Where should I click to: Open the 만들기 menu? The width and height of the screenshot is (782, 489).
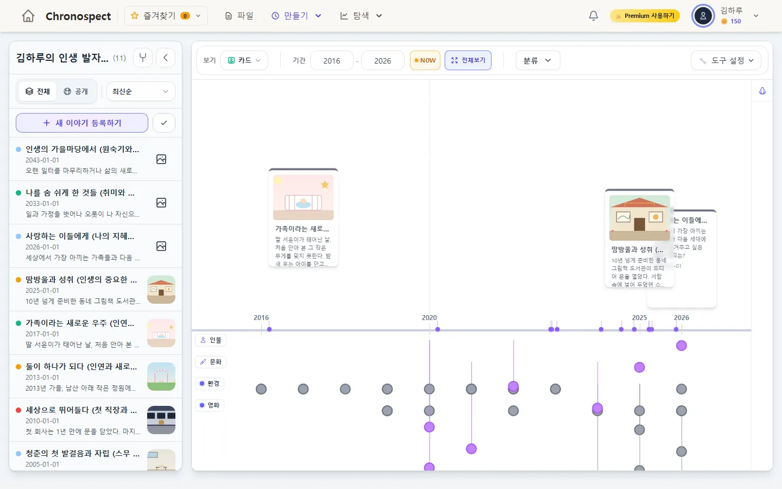[x=297, y=16]
